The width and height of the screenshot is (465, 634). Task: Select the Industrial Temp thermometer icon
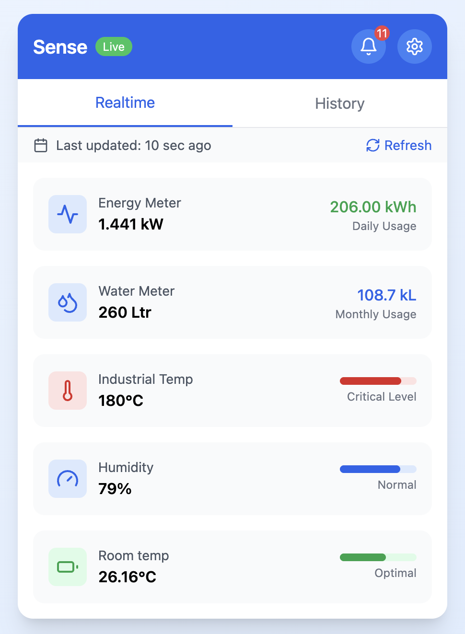(68, 391)
